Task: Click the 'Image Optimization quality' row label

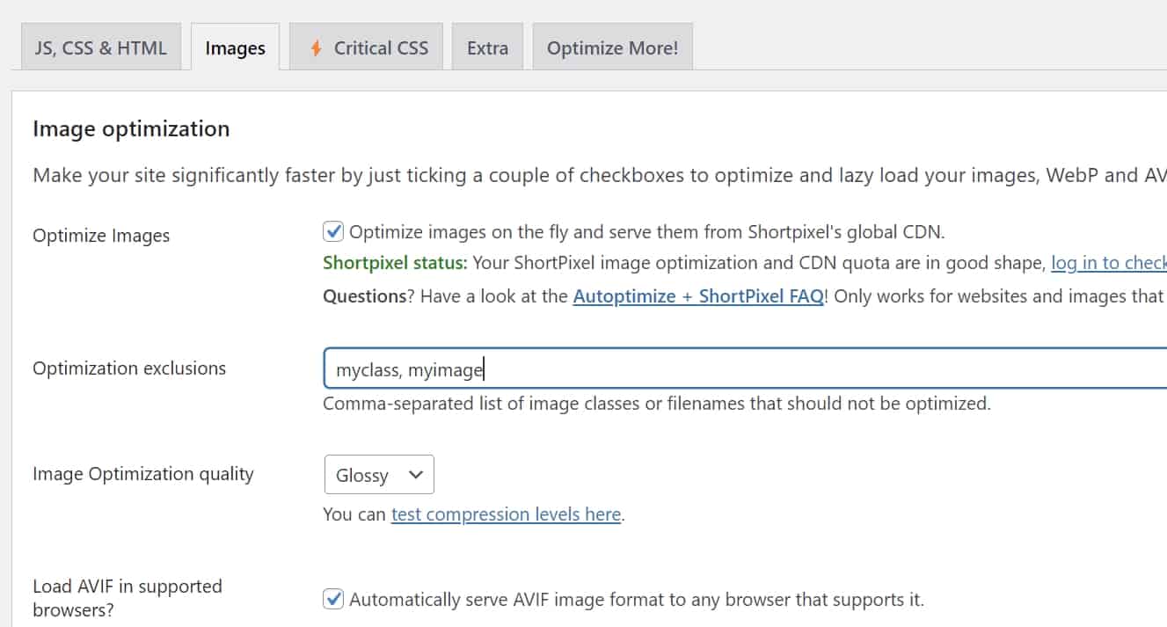Action: click(142, 474)
